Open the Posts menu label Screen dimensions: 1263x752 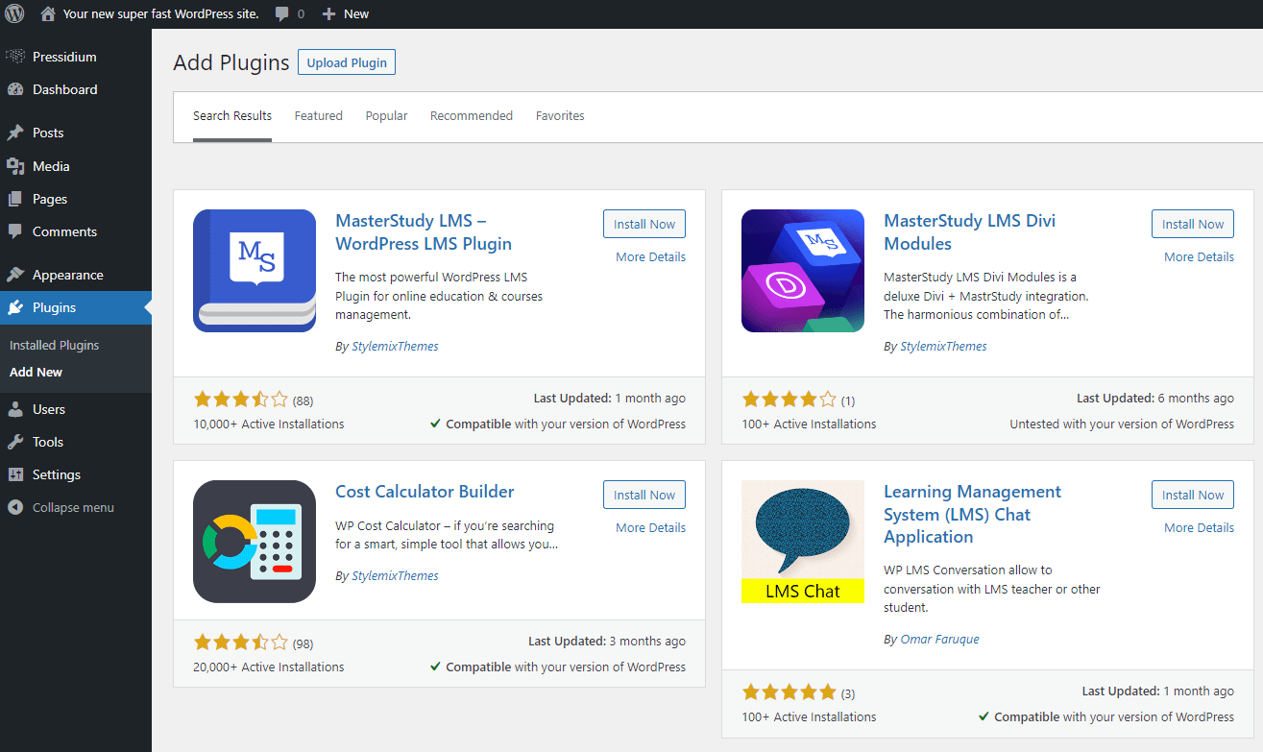point(48,133)
